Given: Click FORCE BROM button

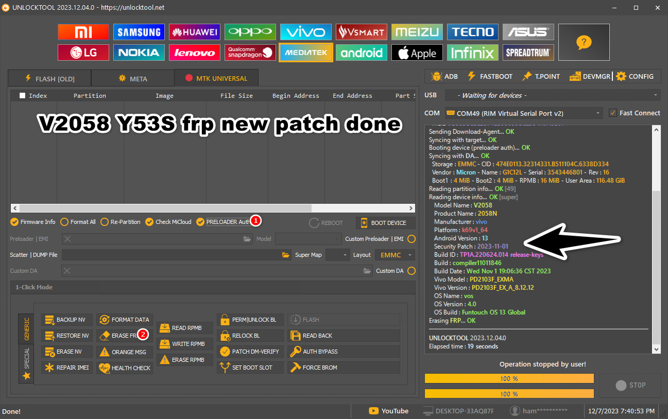Looking at the screenshot, I should 344,368.
